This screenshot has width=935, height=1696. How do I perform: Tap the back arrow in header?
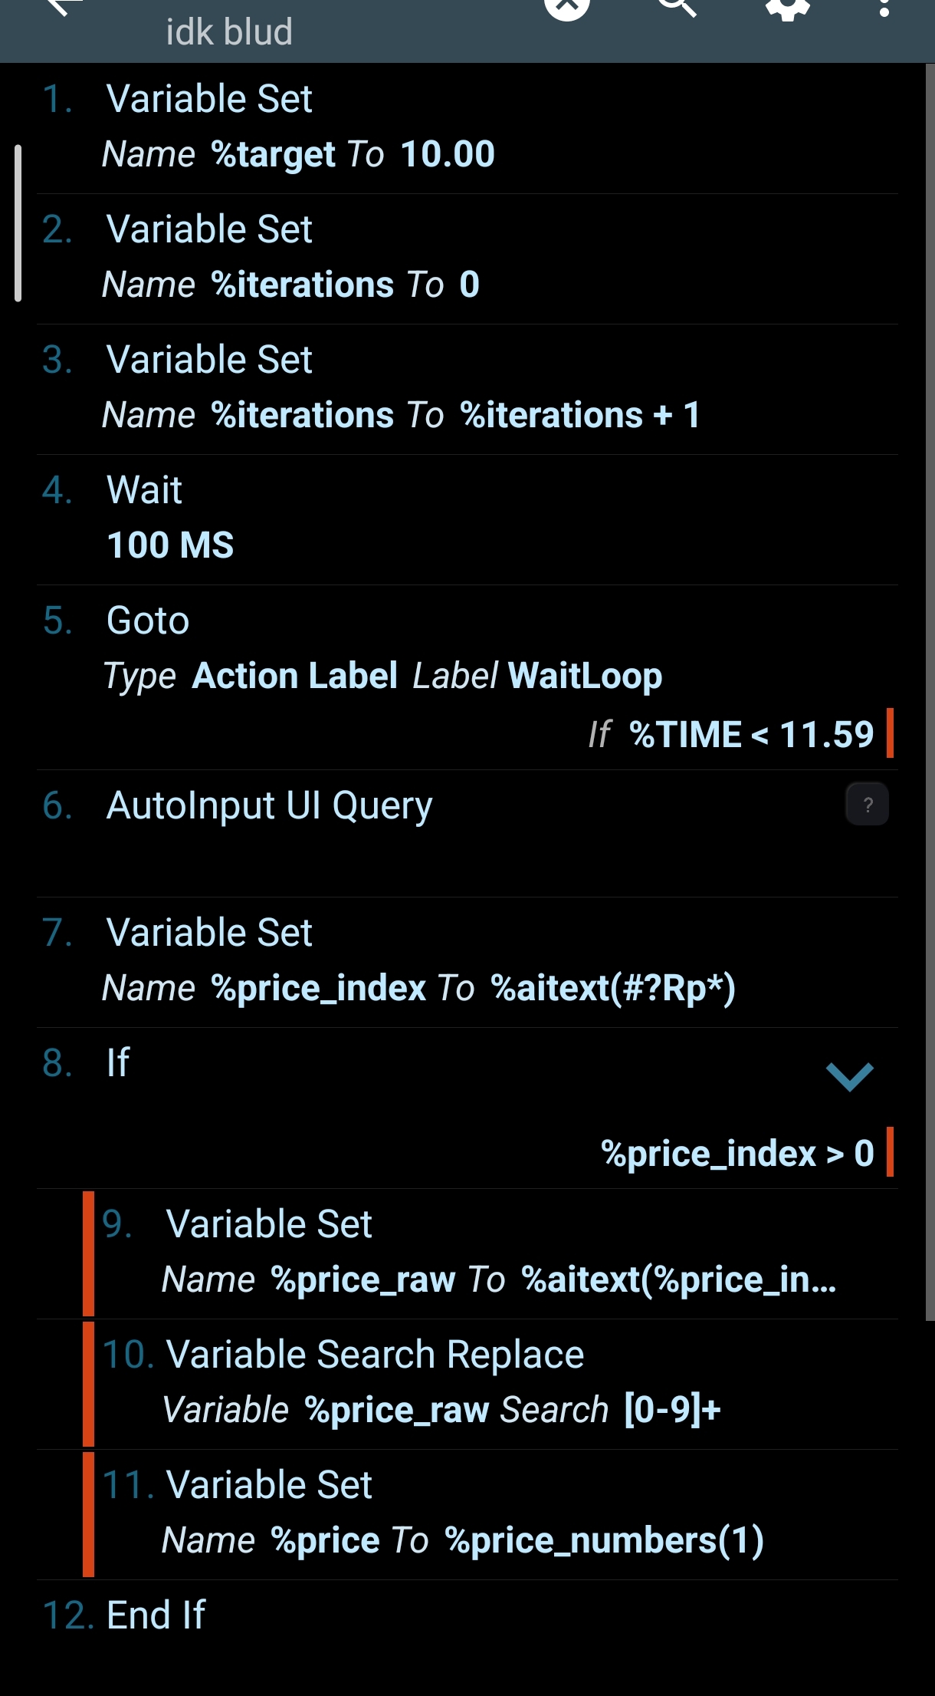tap(64, 6)
